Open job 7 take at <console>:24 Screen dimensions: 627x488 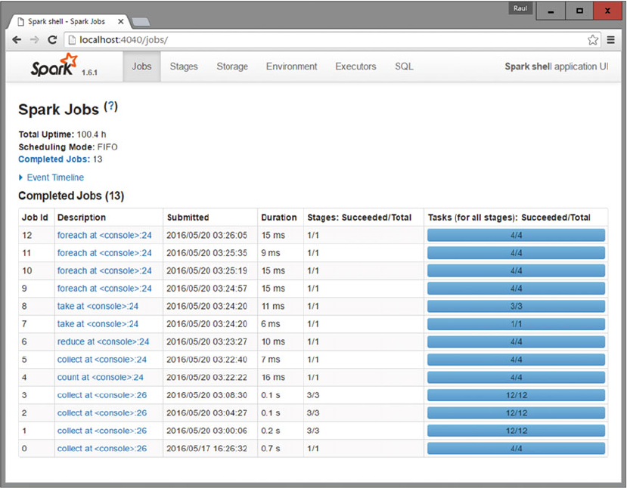[x=98, y=324]
